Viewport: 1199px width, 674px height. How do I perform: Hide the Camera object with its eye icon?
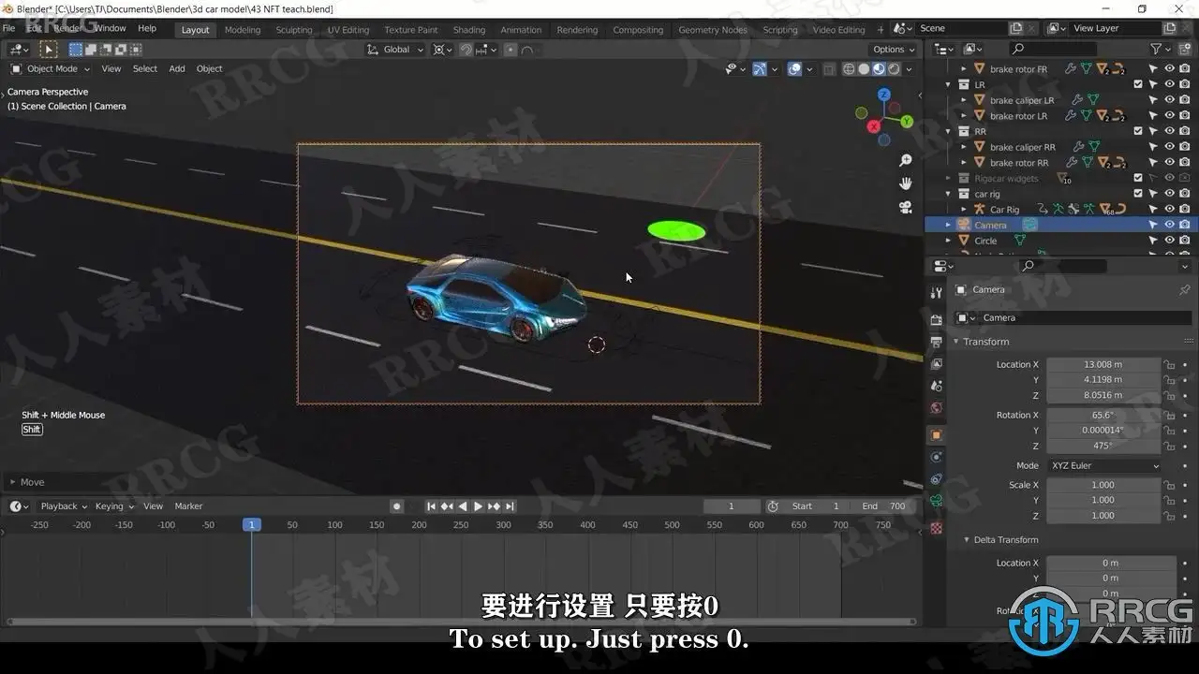1169,225
